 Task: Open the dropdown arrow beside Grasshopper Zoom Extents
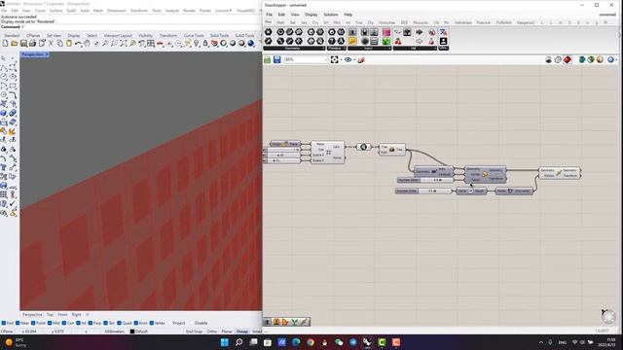tap(341, 60)
